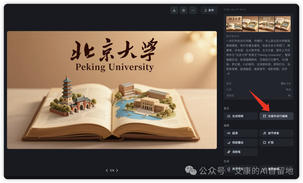The height and width of the screenshot is (183, 303).
Task: Select the fourth generated thumbnail
Action: click(283, 24)
